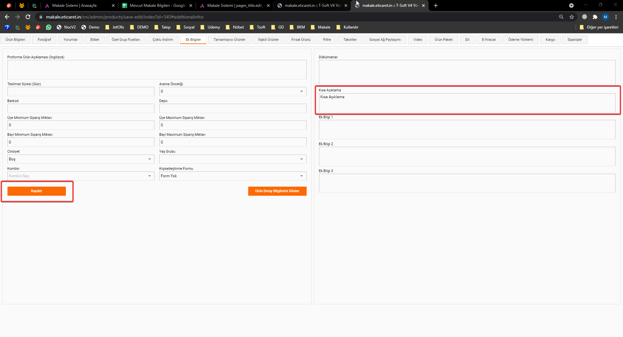623x337 pixels.
Task: Open the Fırsat Ürünü tab
Action: pyautogui.click(x=301, y=40)
